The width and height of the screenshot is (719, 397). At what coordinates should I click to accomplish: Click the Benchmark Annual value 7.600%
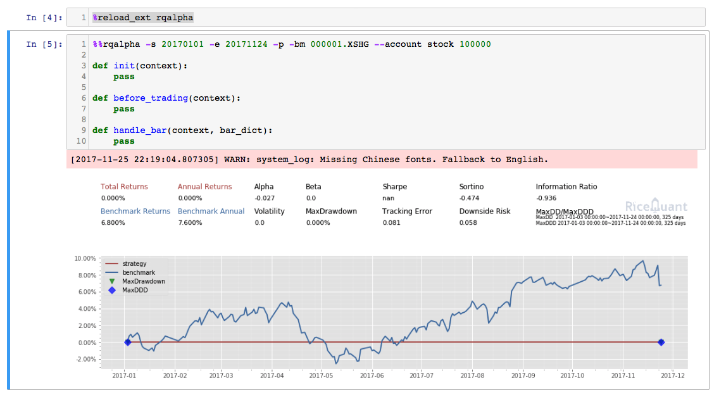[190, 223]
